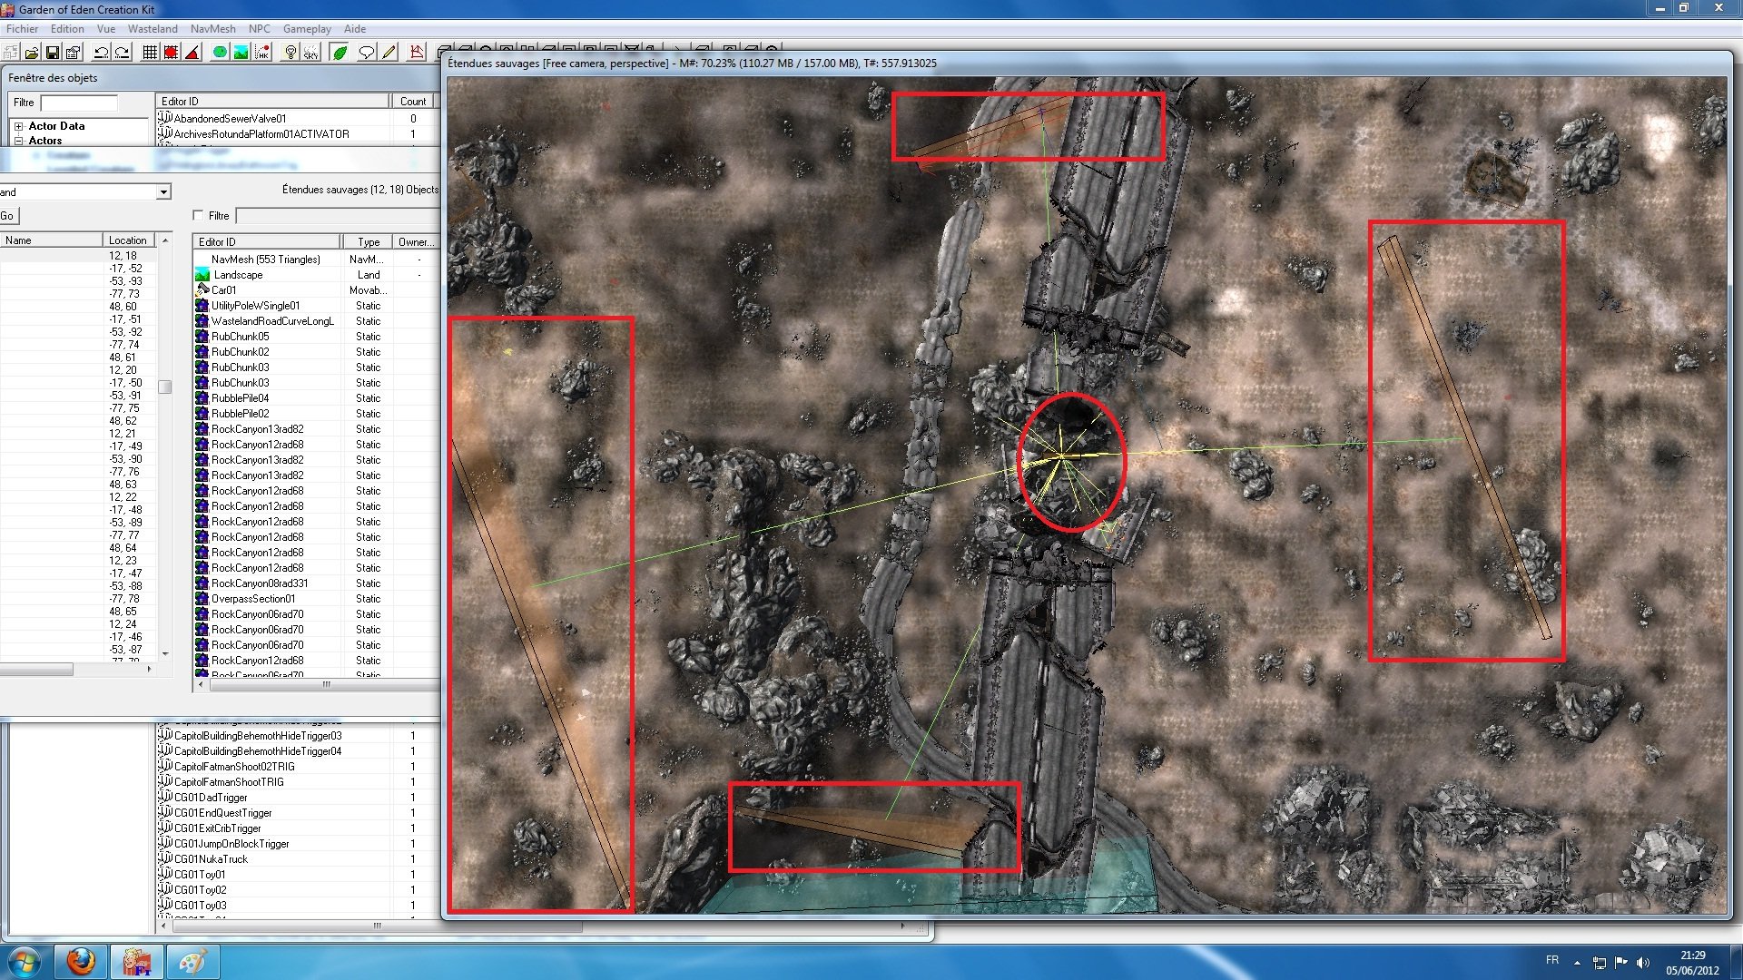Sort cell objects by Owner column header
Viewport: 1743px width, 980px height.
point(417,242)
